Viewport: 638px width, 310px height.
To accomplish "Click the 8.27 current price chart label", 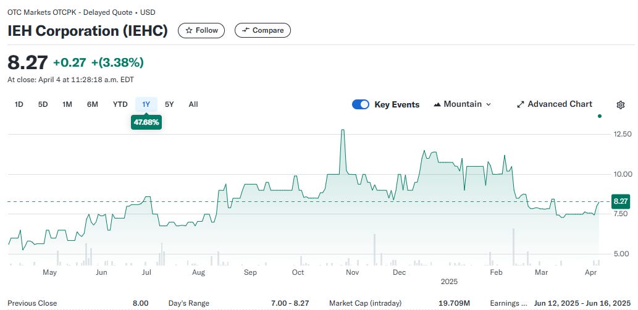I will point(621,201).
